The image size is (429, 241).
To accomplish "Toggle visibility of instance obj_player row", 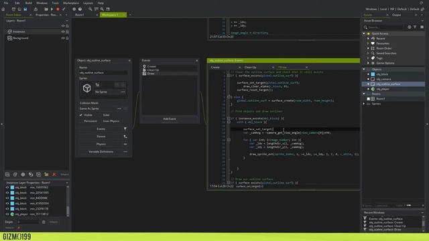I will click(7, 214).
